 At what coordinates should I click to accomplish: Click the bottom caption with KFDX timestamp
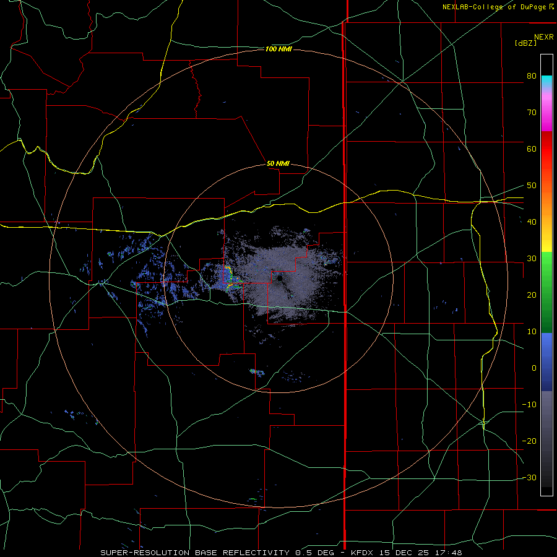click(281, 553)
